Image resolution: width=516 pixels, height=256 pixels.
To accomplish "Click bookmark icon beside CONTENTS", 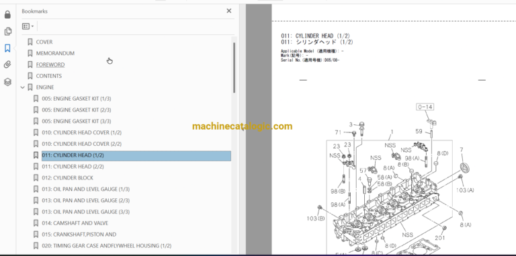I will (x=30, y=76).
